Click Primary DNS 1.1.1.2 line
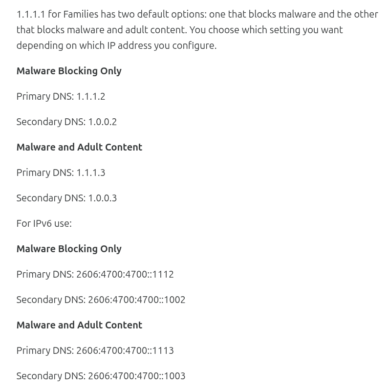 (x=61, y=96)
